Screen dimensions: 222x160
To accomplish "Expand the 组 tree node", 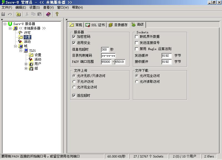I will 26,68.
